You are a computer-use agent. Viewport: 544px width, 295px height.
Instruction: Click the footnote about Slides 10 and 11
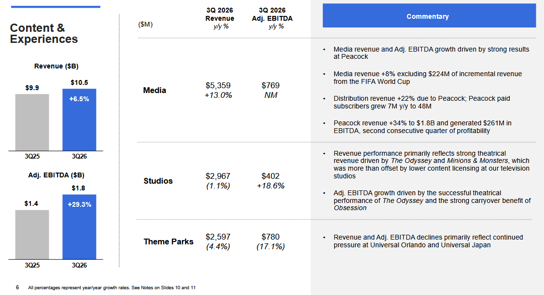point(112,288)
